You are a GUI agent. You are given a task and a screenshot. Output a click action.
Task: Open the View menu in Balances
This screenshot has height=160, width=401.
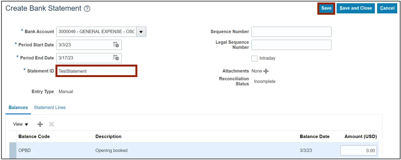pos(20,124)
